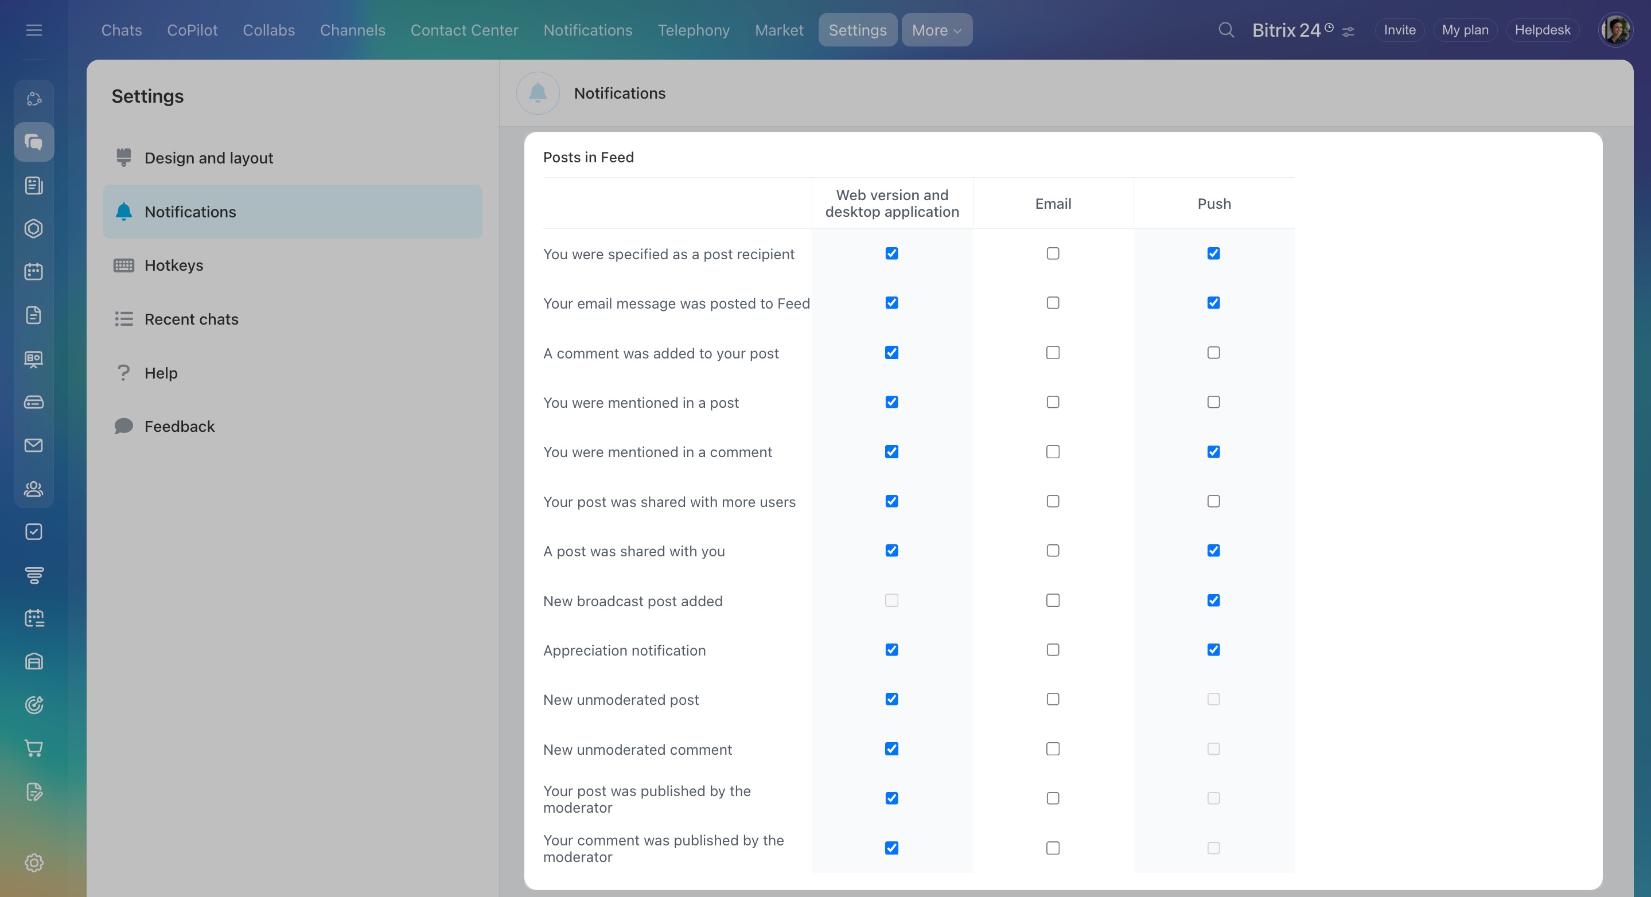Screen dimensions: 1651x897
Task: Open the hamburger menu icon
Action: 34,30
